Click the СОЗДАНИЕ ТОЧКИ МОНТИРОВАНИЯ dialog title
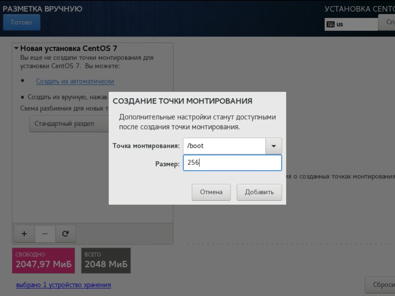The height and width of the screenshot is (296, 395). 182,101
